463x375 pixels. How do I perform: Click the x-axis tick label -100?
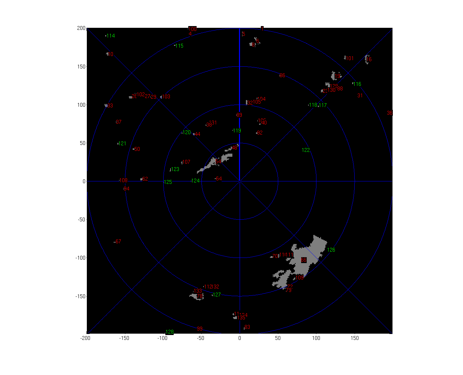coord(163,338)
